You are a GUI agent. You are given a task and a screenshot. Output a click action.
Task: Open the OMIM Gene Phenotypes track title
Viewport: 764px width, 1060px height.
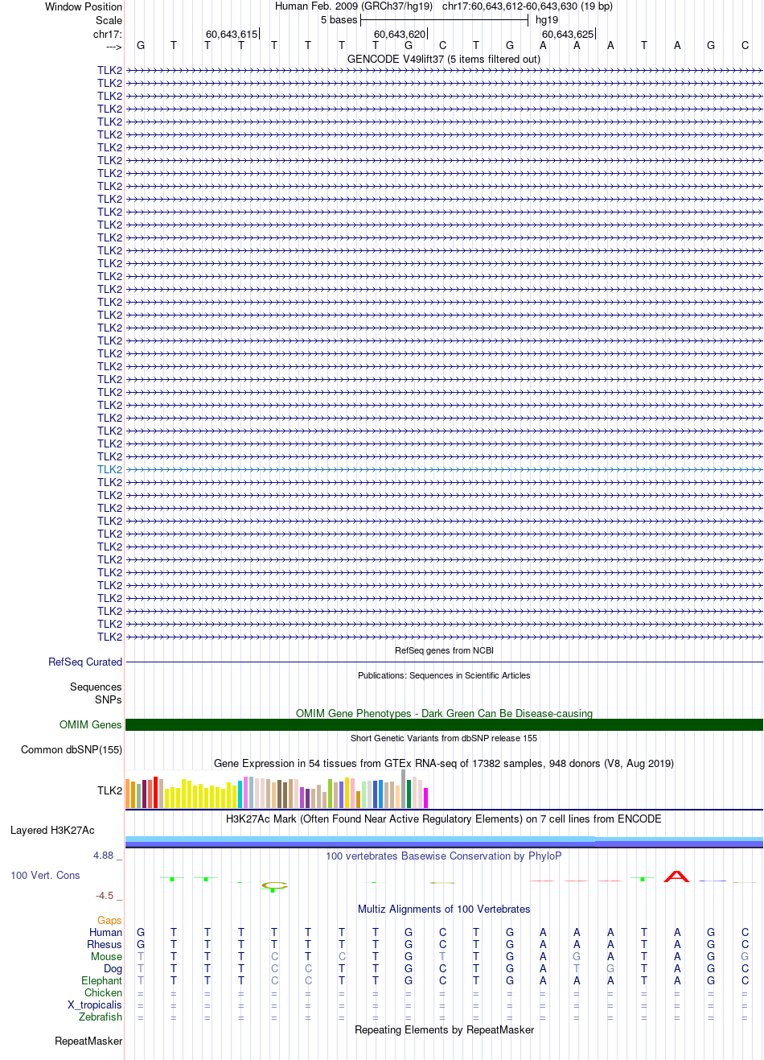point(444,713)
